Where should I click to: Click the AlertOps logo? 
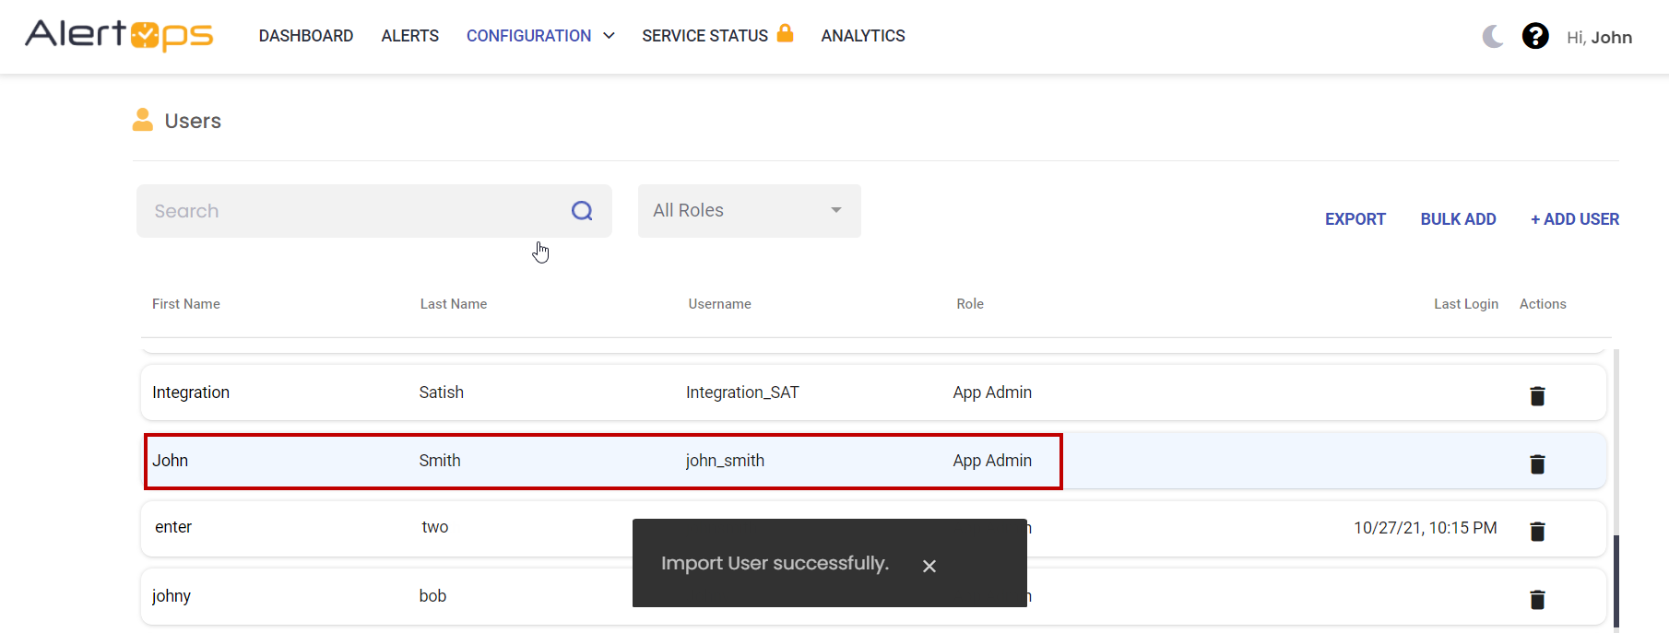click(x=119, y=35)
